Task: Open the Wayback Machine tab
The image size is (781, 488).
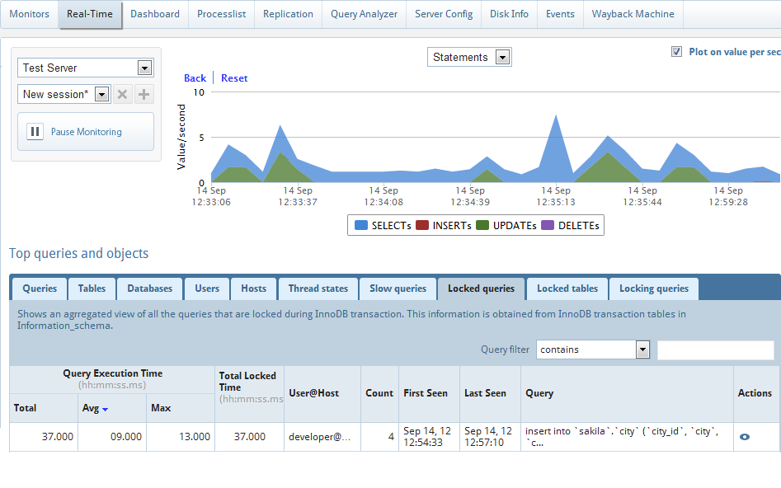Action: coord(633,14)
